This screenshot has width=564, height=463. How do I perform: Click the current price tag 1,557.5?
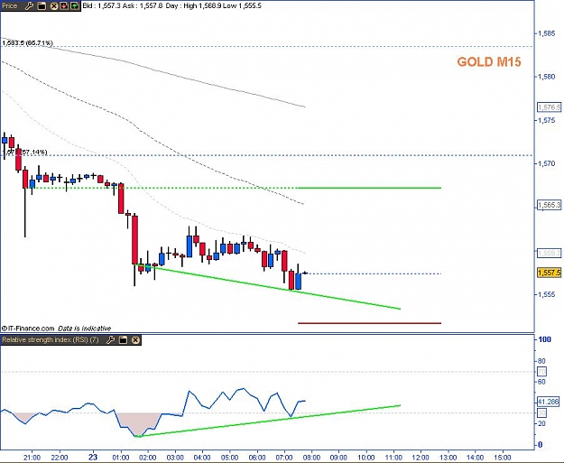pyautogui.click(x=549, y=273)
